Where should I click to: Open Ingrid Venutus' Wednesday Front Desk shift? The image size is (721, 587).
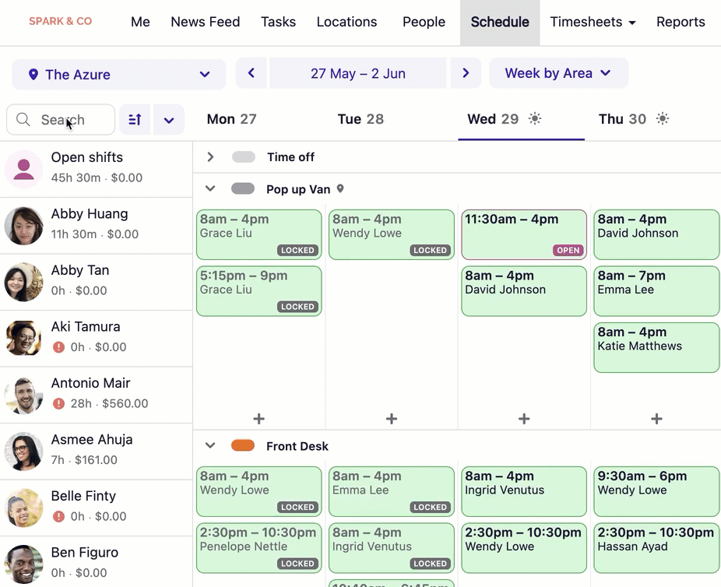pos(524,491)
